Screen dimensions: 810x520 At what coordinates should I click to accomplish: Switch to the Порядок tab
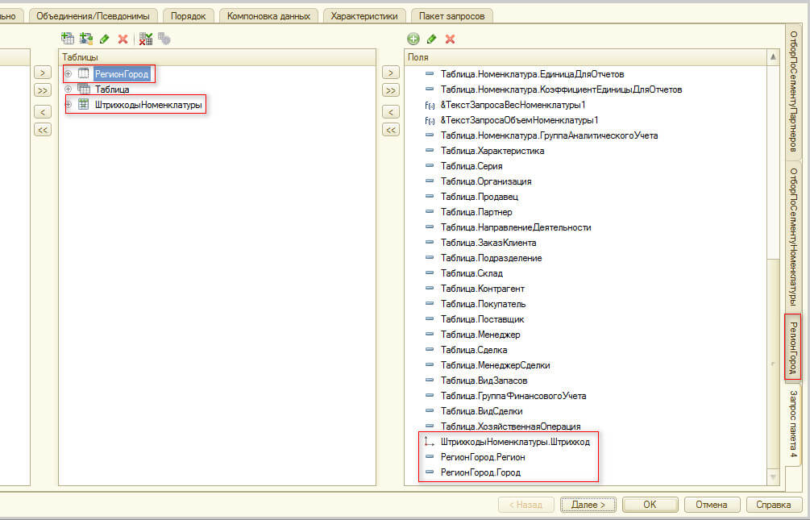(x=188, y=15)
